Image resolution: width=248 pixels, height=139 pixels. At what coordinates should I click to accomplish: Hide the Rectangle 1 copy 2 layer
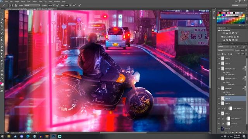click(219, 78)
